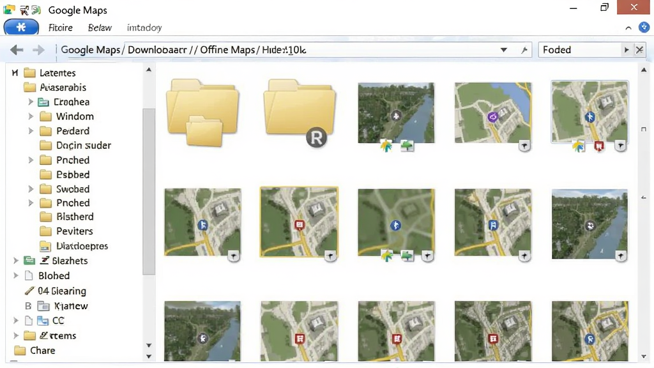Select Latentes folder in the tree
Screen dimensions: 654x368
tap(57, 73)
